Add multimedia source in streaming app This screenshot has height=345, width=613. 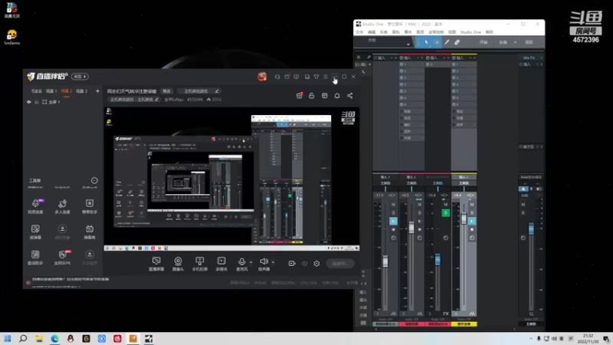(x=221, y=263)
